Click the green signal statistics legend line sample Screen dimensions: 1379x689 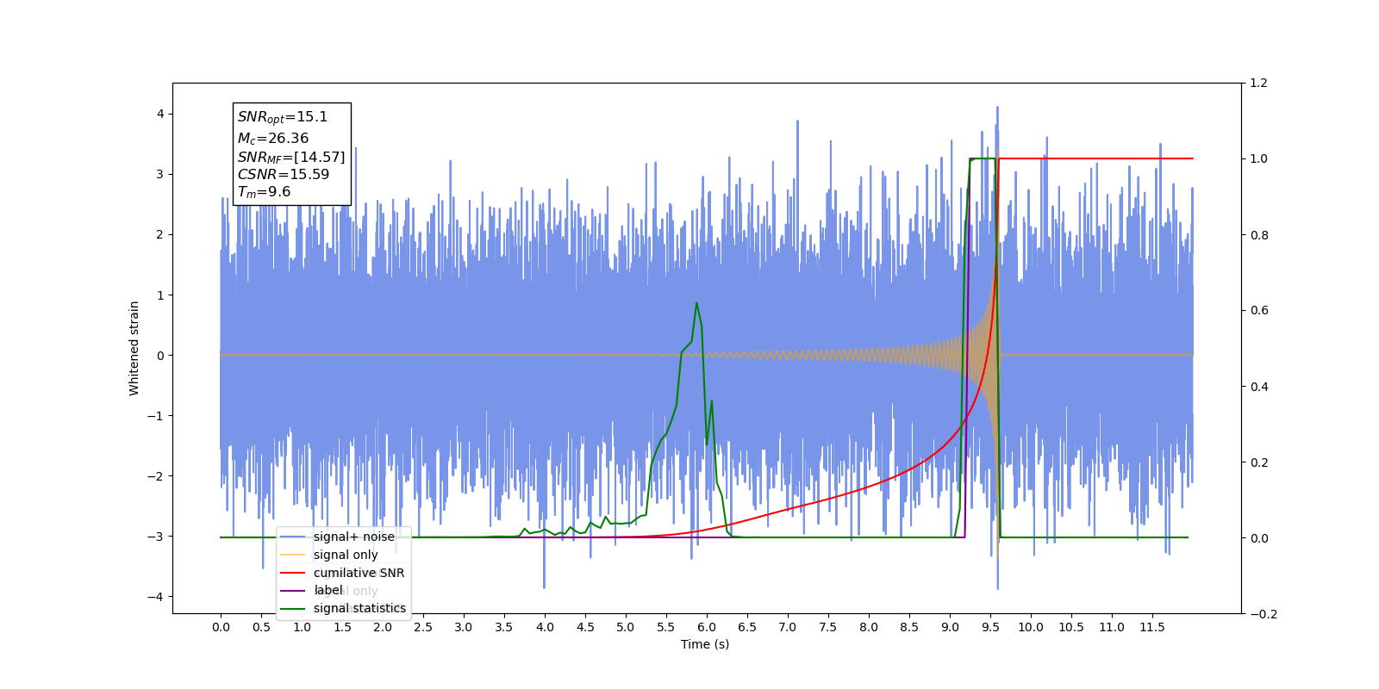pyautogui.click(x=293, y=608)
